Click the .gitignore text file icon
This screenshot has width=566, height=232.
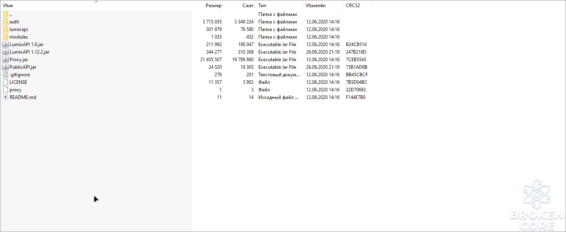[x=6, y=75]
